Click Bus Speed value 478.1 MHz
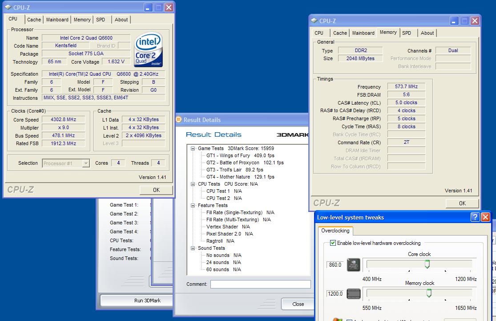This screenshot has height=321, width=496. (63, 135)
